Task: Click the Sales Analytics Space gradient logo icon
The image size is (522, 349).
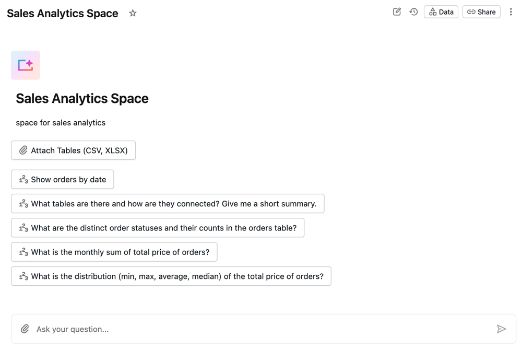Action: [25, 65]
